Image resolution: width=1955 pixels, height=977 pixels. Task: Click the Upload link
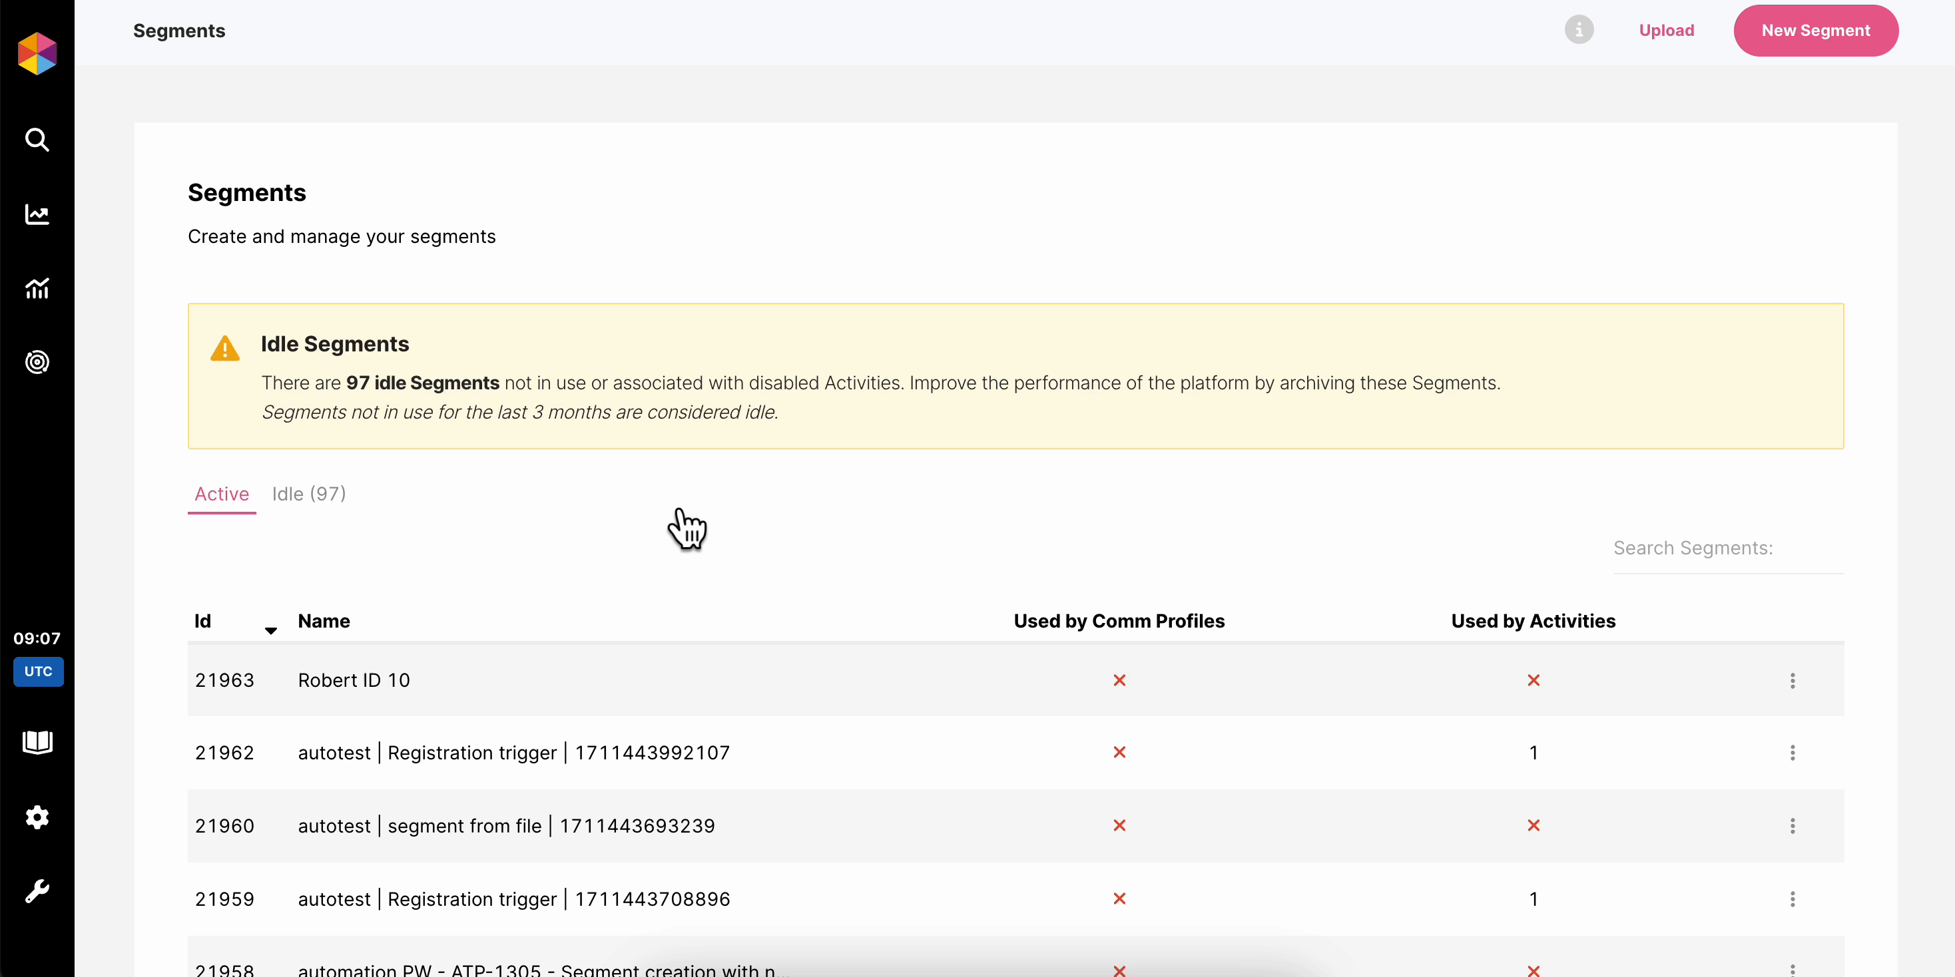coord(1666,31)
